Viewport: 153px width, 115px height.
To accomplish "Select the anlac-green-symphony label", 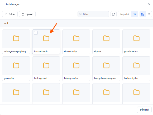I will 15,51.
